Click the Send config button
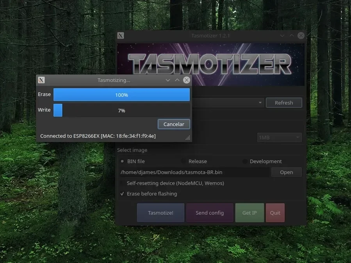This screenshot has width=351, height=263. [x=210, y=213]
